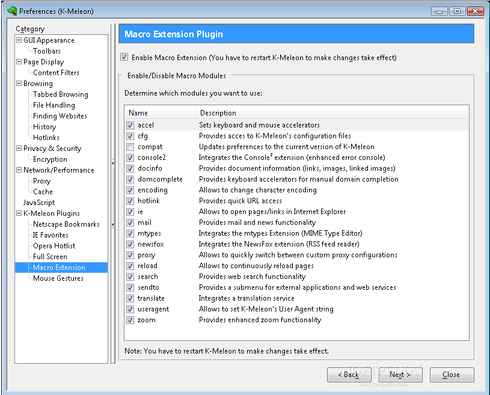Uncheck the newsfox module checkbox
The height and width of the screenshot is (395, 490).
[x=130, y=244]
